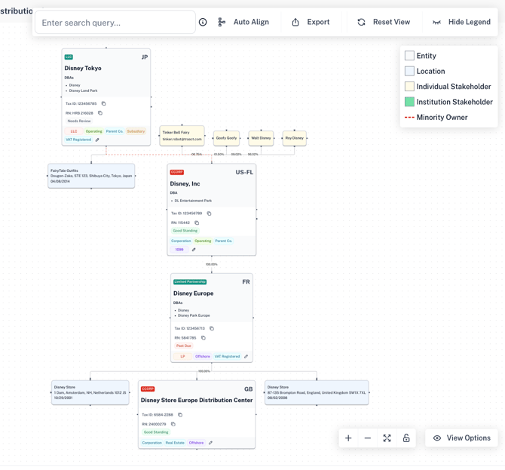
Task: Copy Disney Tokyo Tax ID
Action: tap(104, 103)
